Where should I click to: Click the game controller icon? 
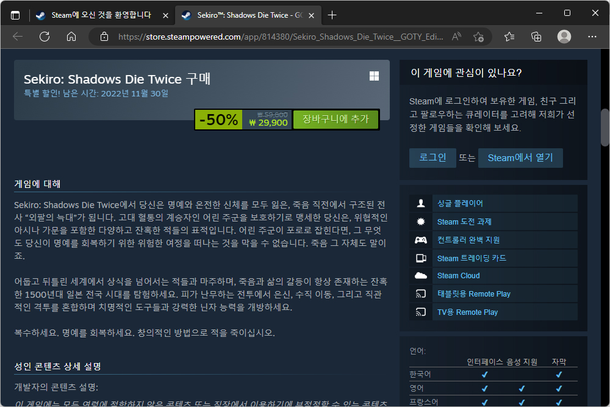[x=420, y=240]
